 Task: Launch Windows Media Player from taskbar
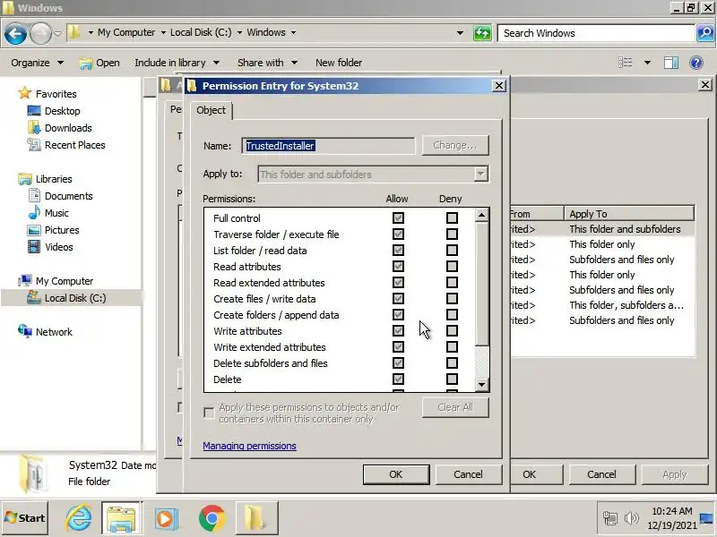pos(166,518)
